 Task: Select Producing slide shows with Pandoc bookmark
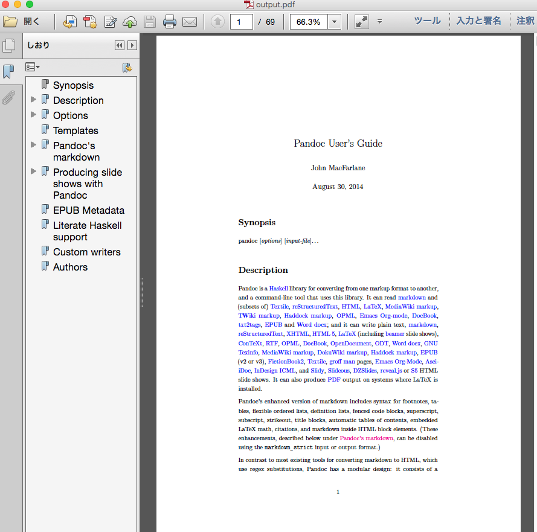pyautogui.click(x=88, y=184)
